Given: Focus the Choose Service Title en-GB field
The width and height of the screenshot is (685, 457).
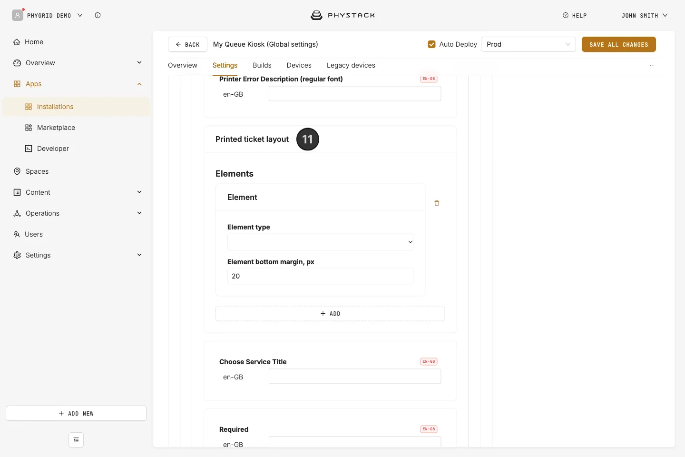Looking at the screenshot, I should (355, 377).
